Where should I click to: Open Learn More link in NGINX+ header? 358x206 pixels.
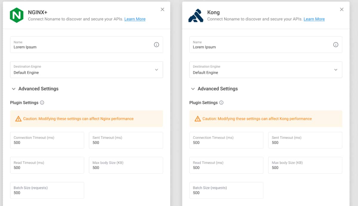(135, 19)
